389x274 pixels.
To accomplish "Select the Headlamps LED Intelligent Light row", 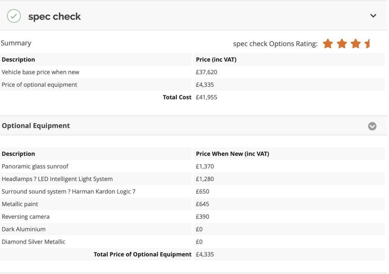I will coord(57,179).
